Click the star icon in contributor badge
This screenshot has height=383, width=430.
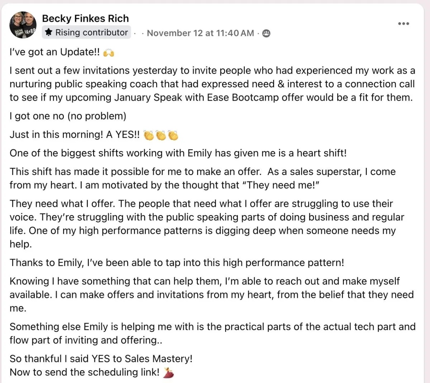49,33
